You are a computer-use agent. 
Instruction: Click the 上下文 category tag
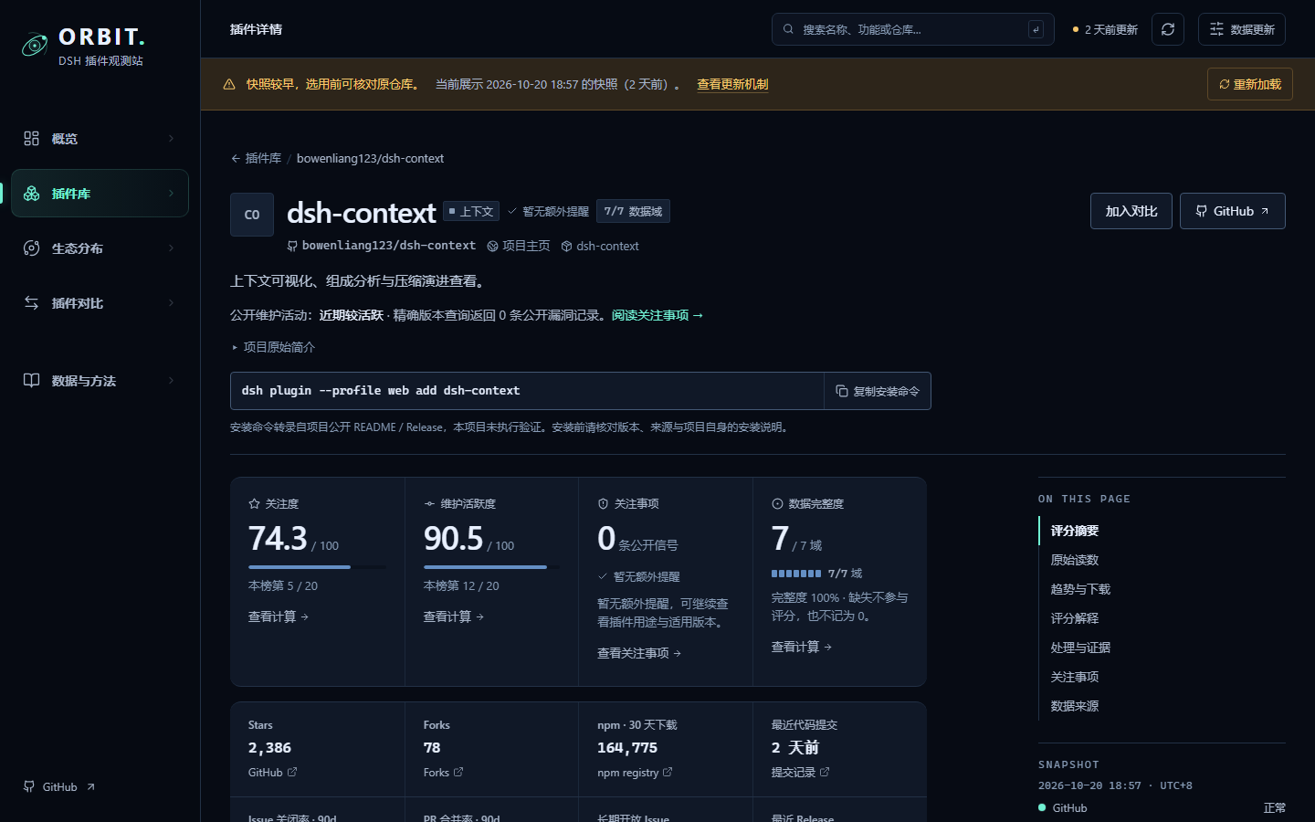coord(471,211)
